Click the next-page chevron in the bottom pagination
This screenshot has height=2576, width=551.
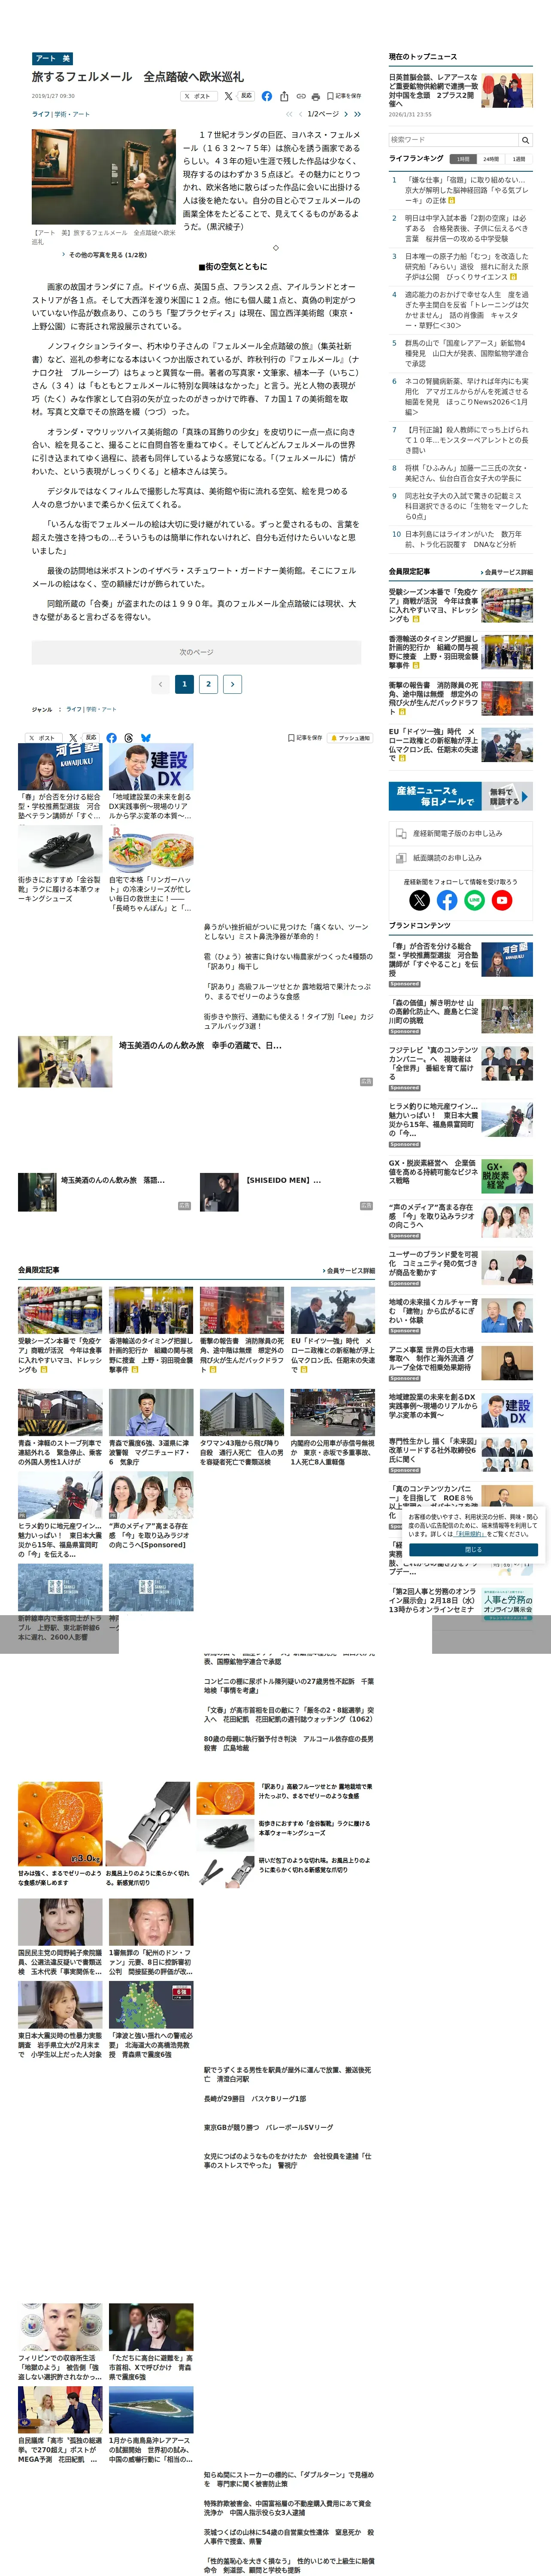[232, 684]
